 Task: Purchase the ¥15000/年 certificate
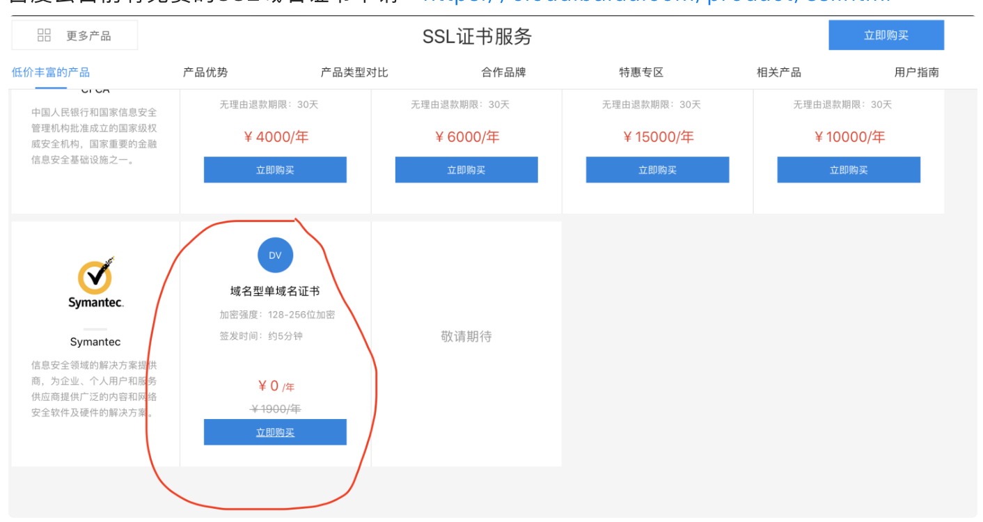(657, 170)
